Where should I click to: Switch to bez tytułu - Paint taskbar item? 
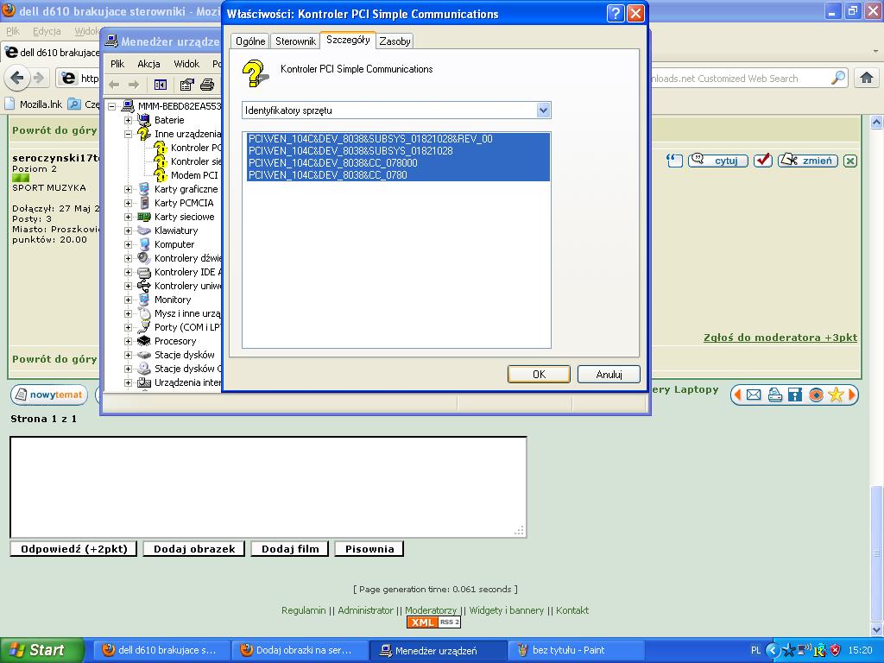(x=576, y=651)
